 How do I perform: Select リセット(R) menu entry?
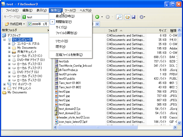[71, 41]
